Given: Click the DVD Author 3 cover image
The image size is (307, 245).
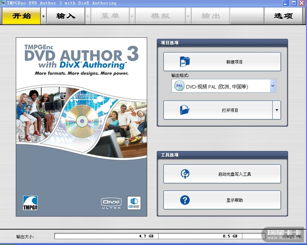Looking at the screenshot, I should [81, 127].
